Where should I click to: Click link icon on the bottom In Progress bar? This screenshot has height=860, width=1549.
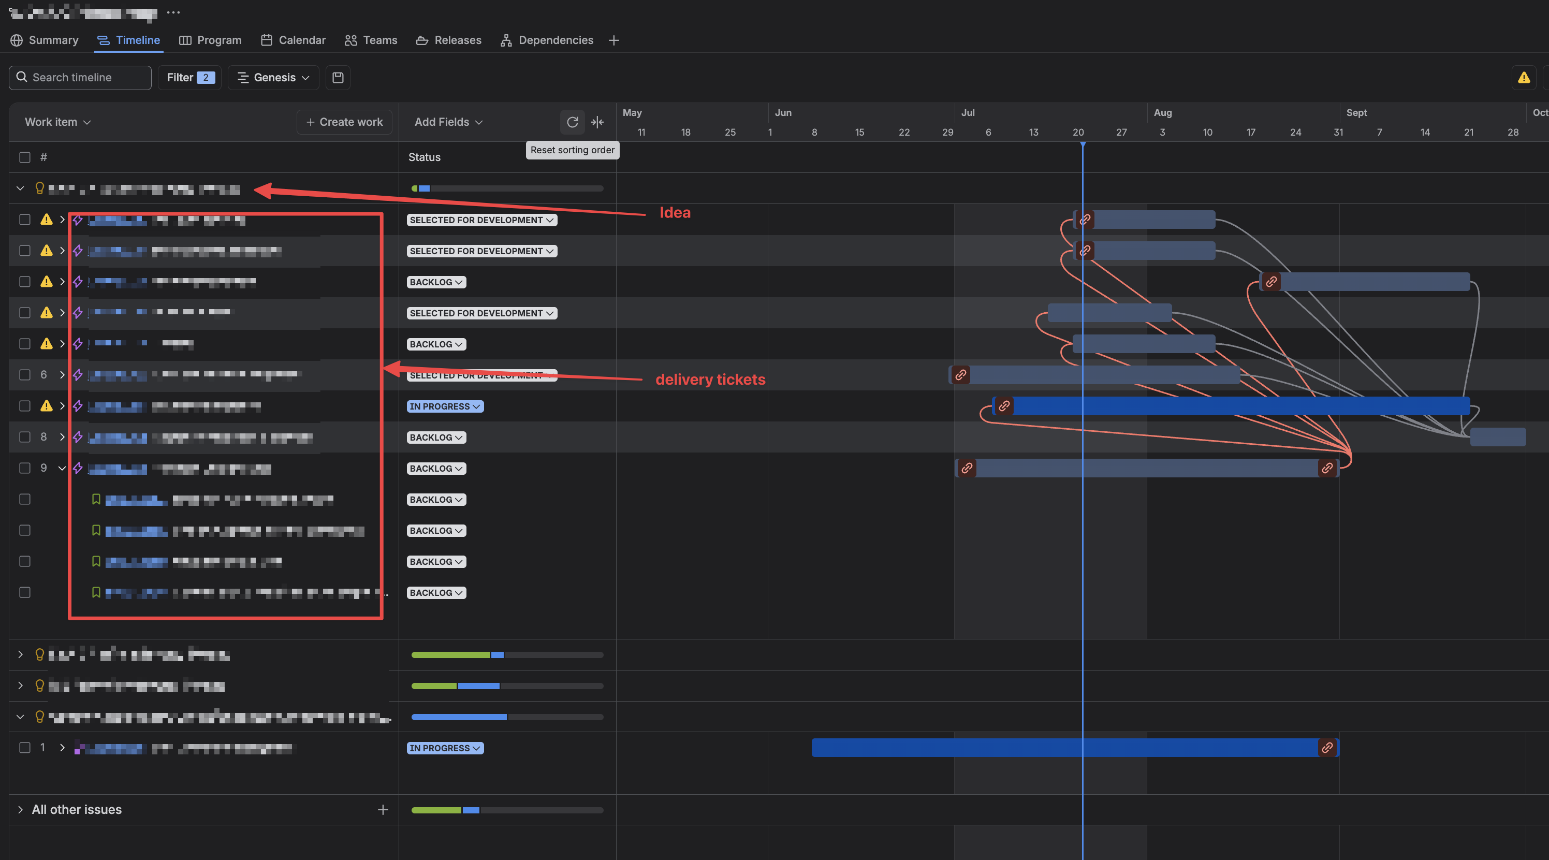(1327, 748)
